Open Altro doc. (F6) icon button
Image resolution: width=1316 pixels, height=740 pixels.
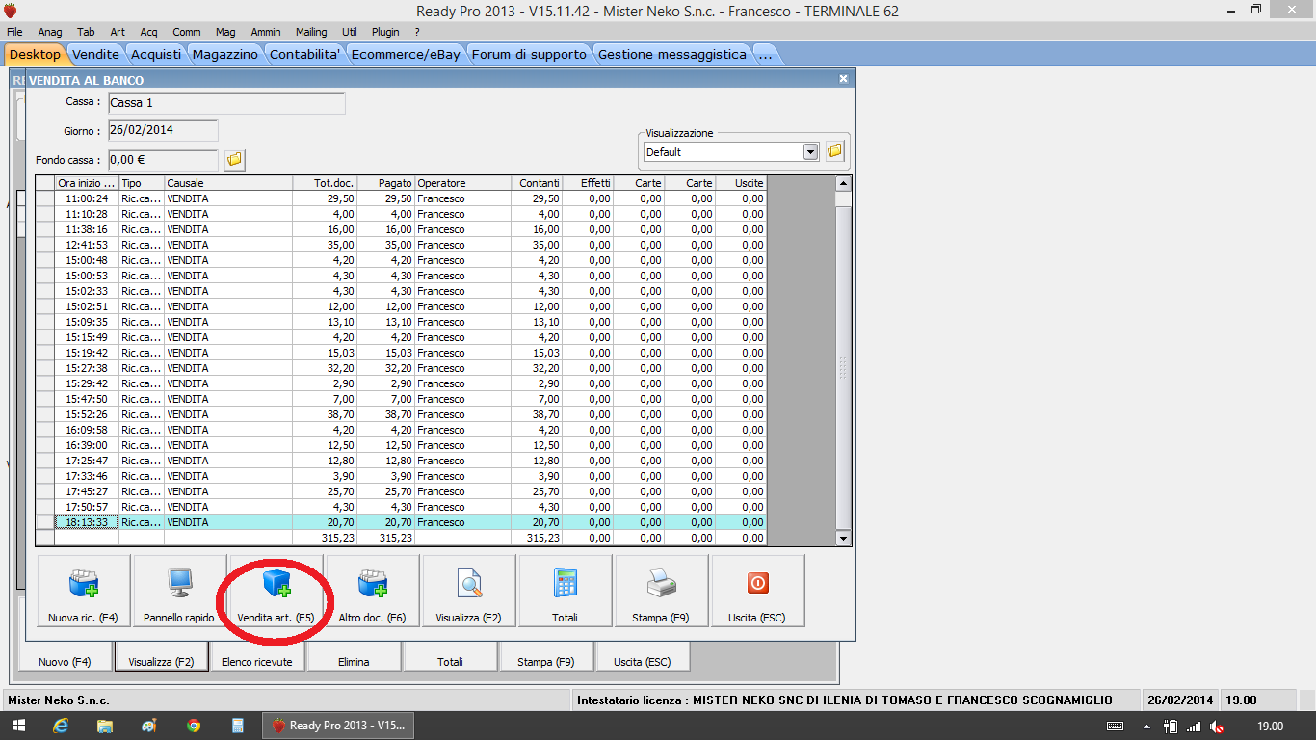pos(372,591)
